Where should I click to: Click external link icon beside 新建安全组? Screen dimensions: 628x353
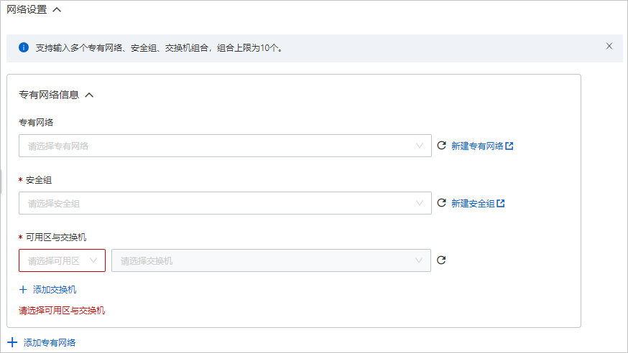point(500,204)
